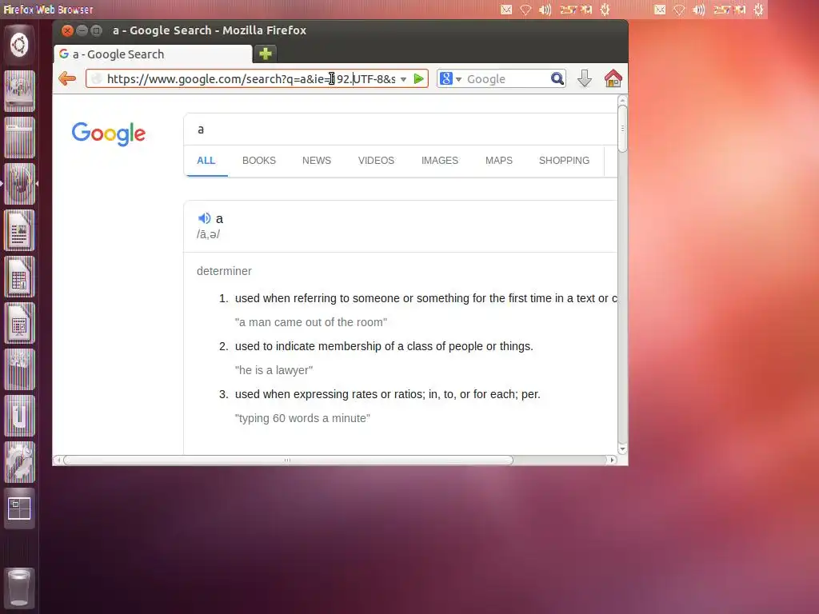
Task: Click the search magnifier icon
Action: tap(557, 79)
